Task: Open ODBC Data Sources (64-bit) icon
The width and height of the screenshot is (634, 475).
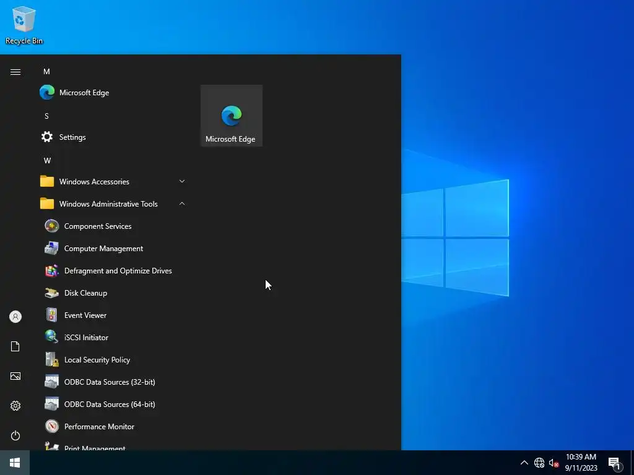Action: (x=52, y=404)
